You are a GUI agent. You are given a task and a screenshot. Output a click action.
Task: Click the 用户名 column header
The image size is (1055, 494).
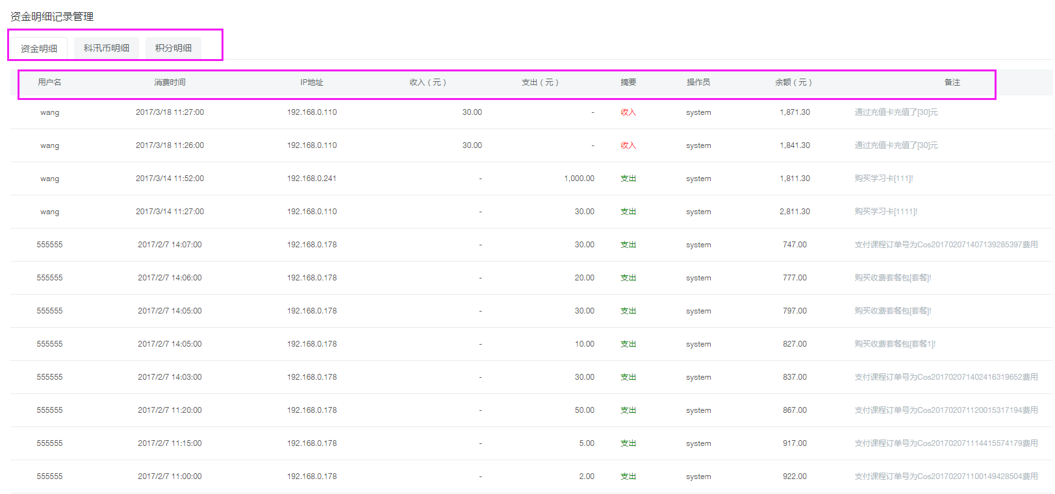[x=49, y=82]
